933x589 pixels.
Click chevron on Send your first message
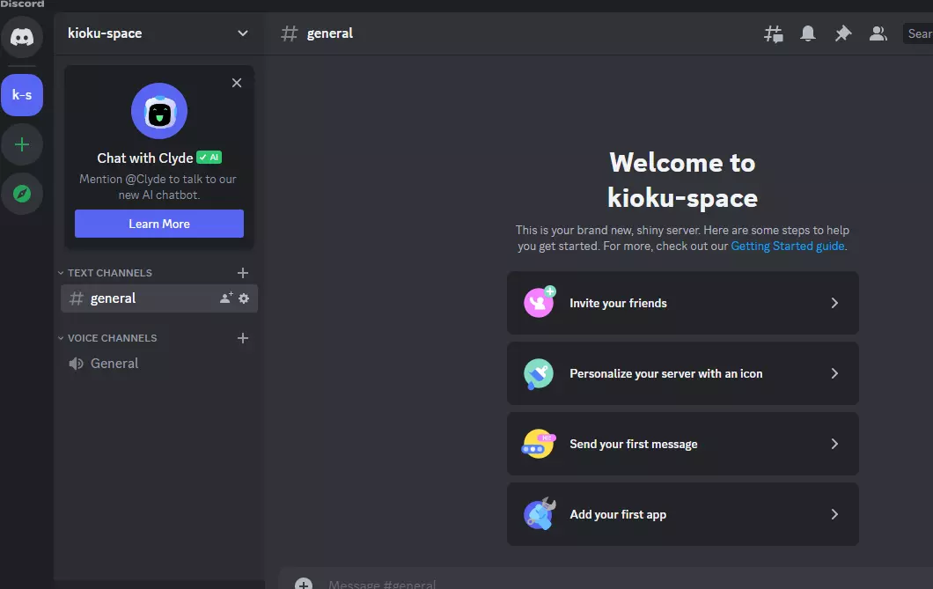834,444
